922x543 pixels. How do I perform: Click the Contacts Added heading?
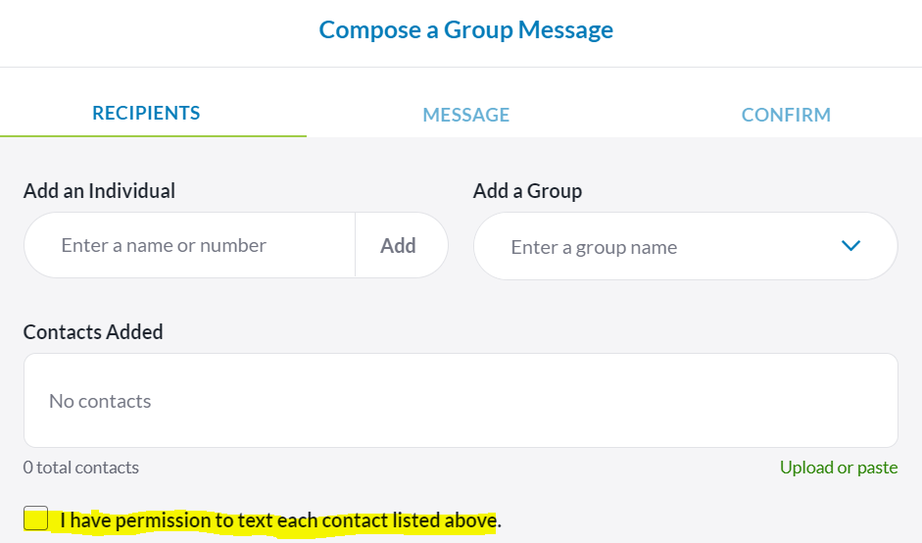(x=93, y=332)
